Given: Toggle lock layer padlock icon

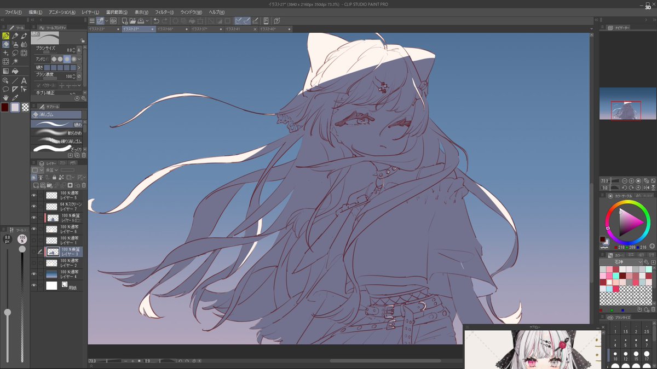Looking at the screenshot, I should point(54,177).
